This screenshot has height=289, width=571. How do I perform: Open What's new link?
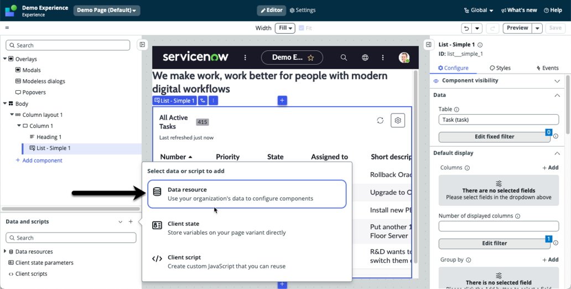pyautogui.click(x=519, y=10)
